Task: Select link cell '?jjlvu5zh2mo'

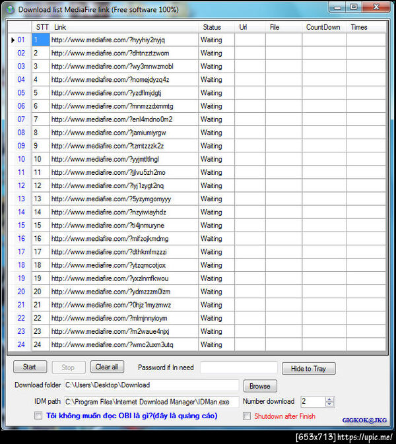Action: pos(124,172)
